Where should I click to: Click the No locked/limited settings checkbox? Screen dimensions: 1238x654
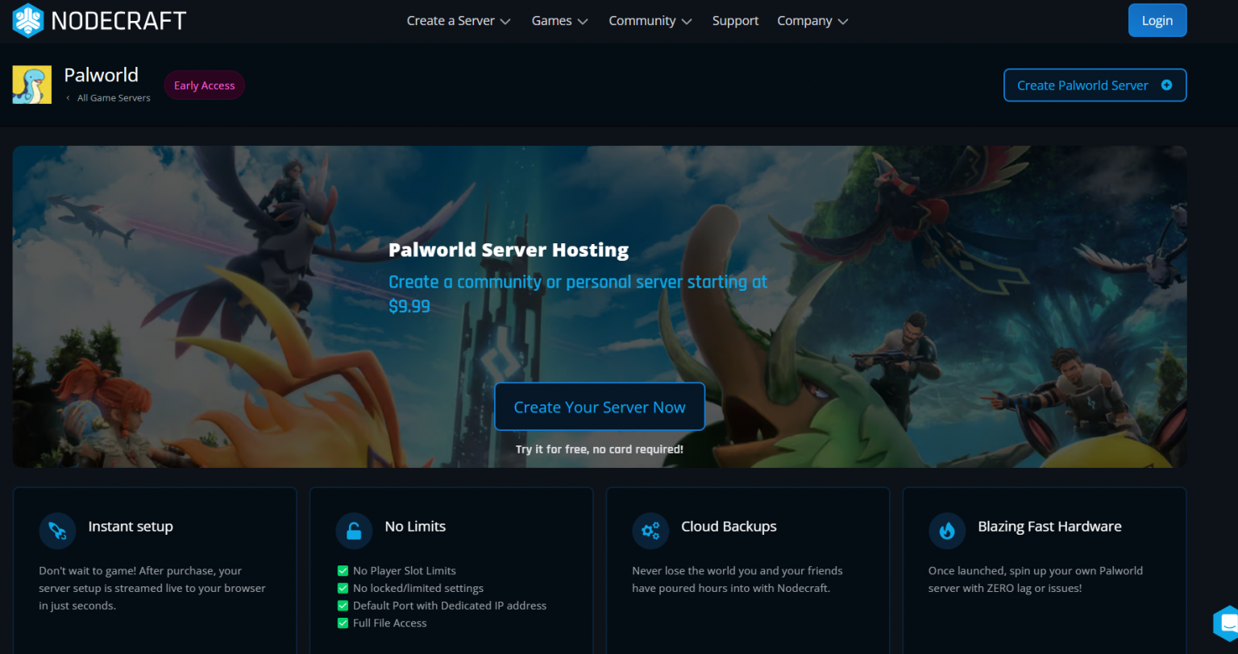(x=343, y=588)
